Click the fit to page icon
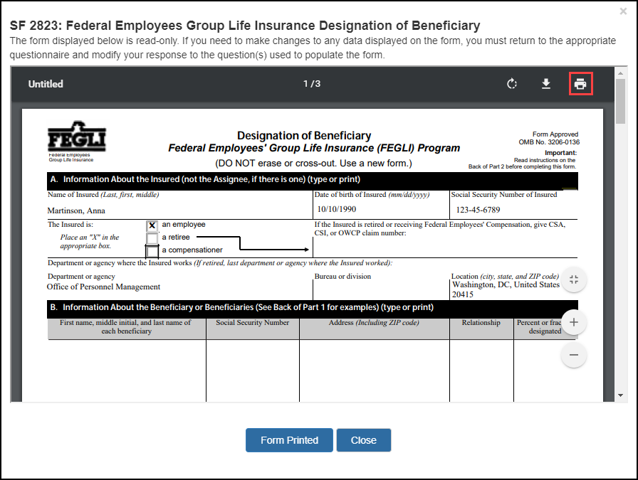The image size is (638, 480). pyautogui.click(x=574, y=279)
